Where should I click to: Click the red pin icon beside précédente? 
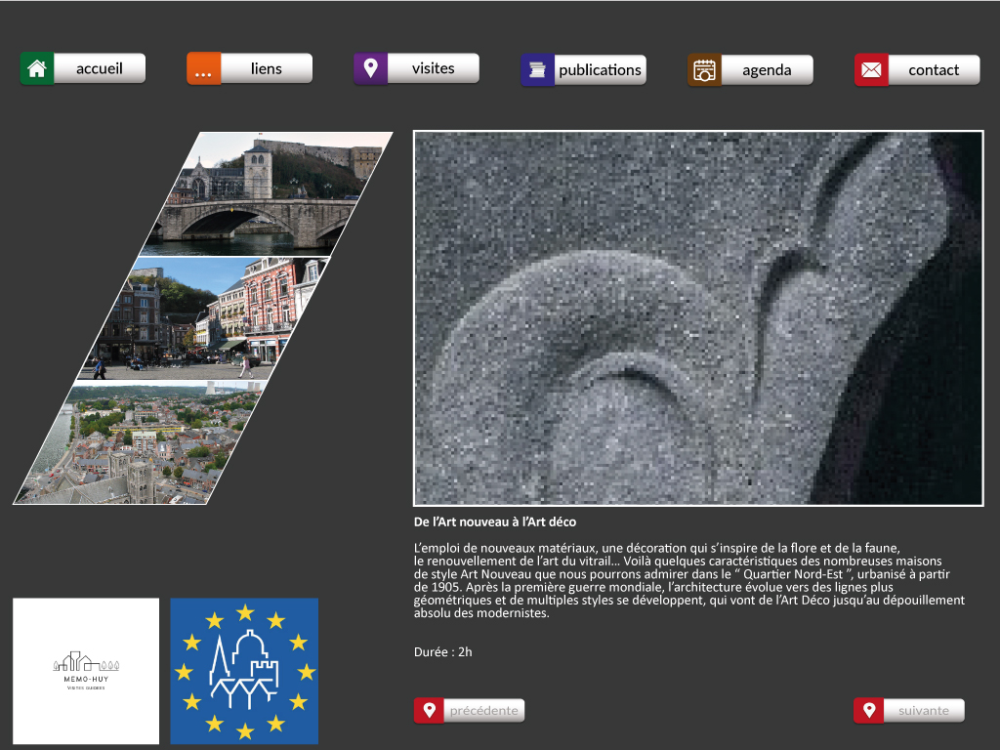tap(429, 710)
